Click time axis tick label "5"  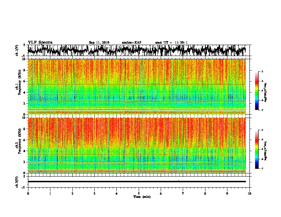coord(139,194)
